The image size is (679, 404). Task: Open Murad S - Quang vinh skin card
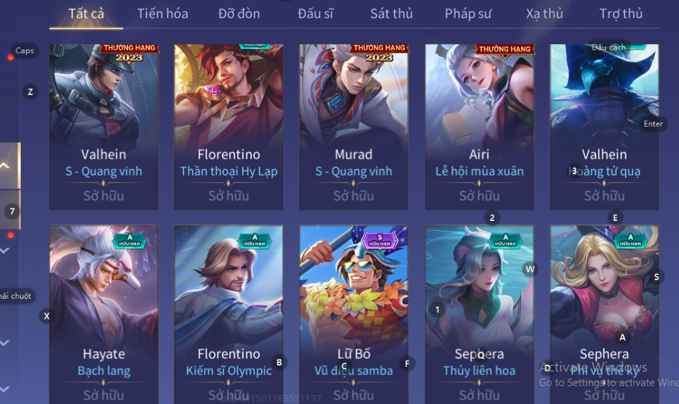pyautogui.click(x=354, y=127)
